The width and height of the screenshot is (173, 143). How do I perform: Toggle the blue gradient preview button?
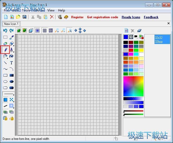click(x=38, y=30)
